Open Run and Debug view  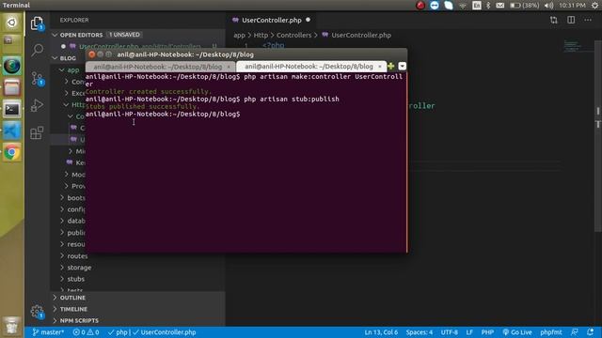point(38,105)
